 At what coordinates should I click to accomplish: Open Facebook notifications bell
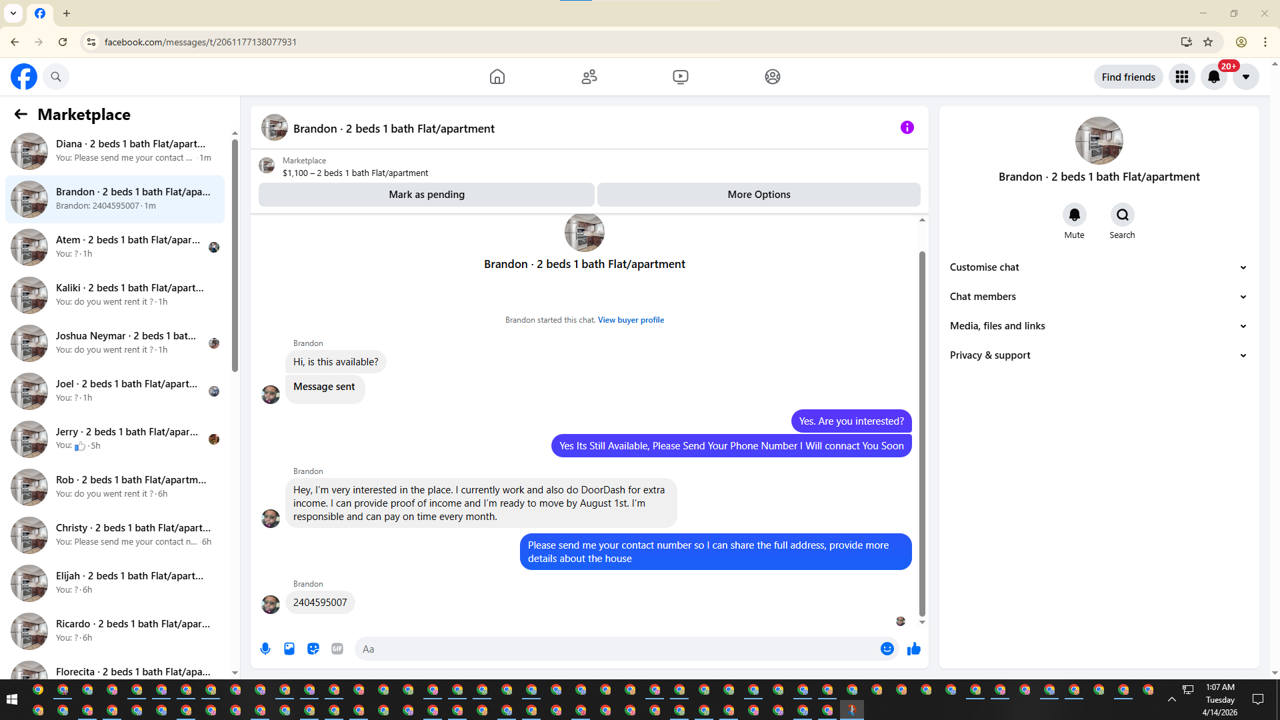[x=1213, y=77]
